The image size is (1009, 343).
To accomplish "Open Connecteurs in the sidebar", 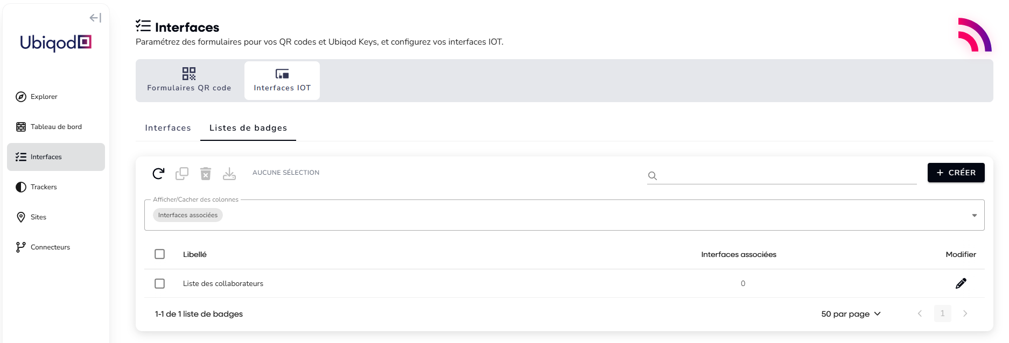I will (50, 247).
